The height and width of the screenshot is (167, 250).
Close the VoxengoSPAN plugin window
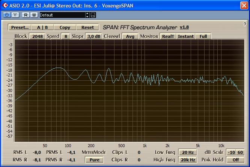244,5
